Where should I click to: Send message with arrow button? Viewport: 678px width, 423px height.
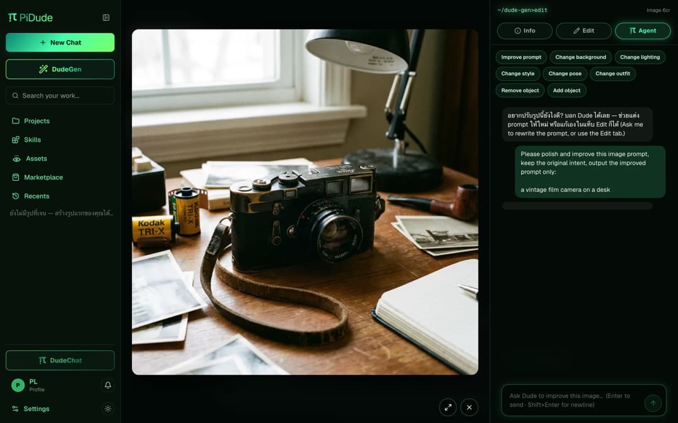pos(653,403)
